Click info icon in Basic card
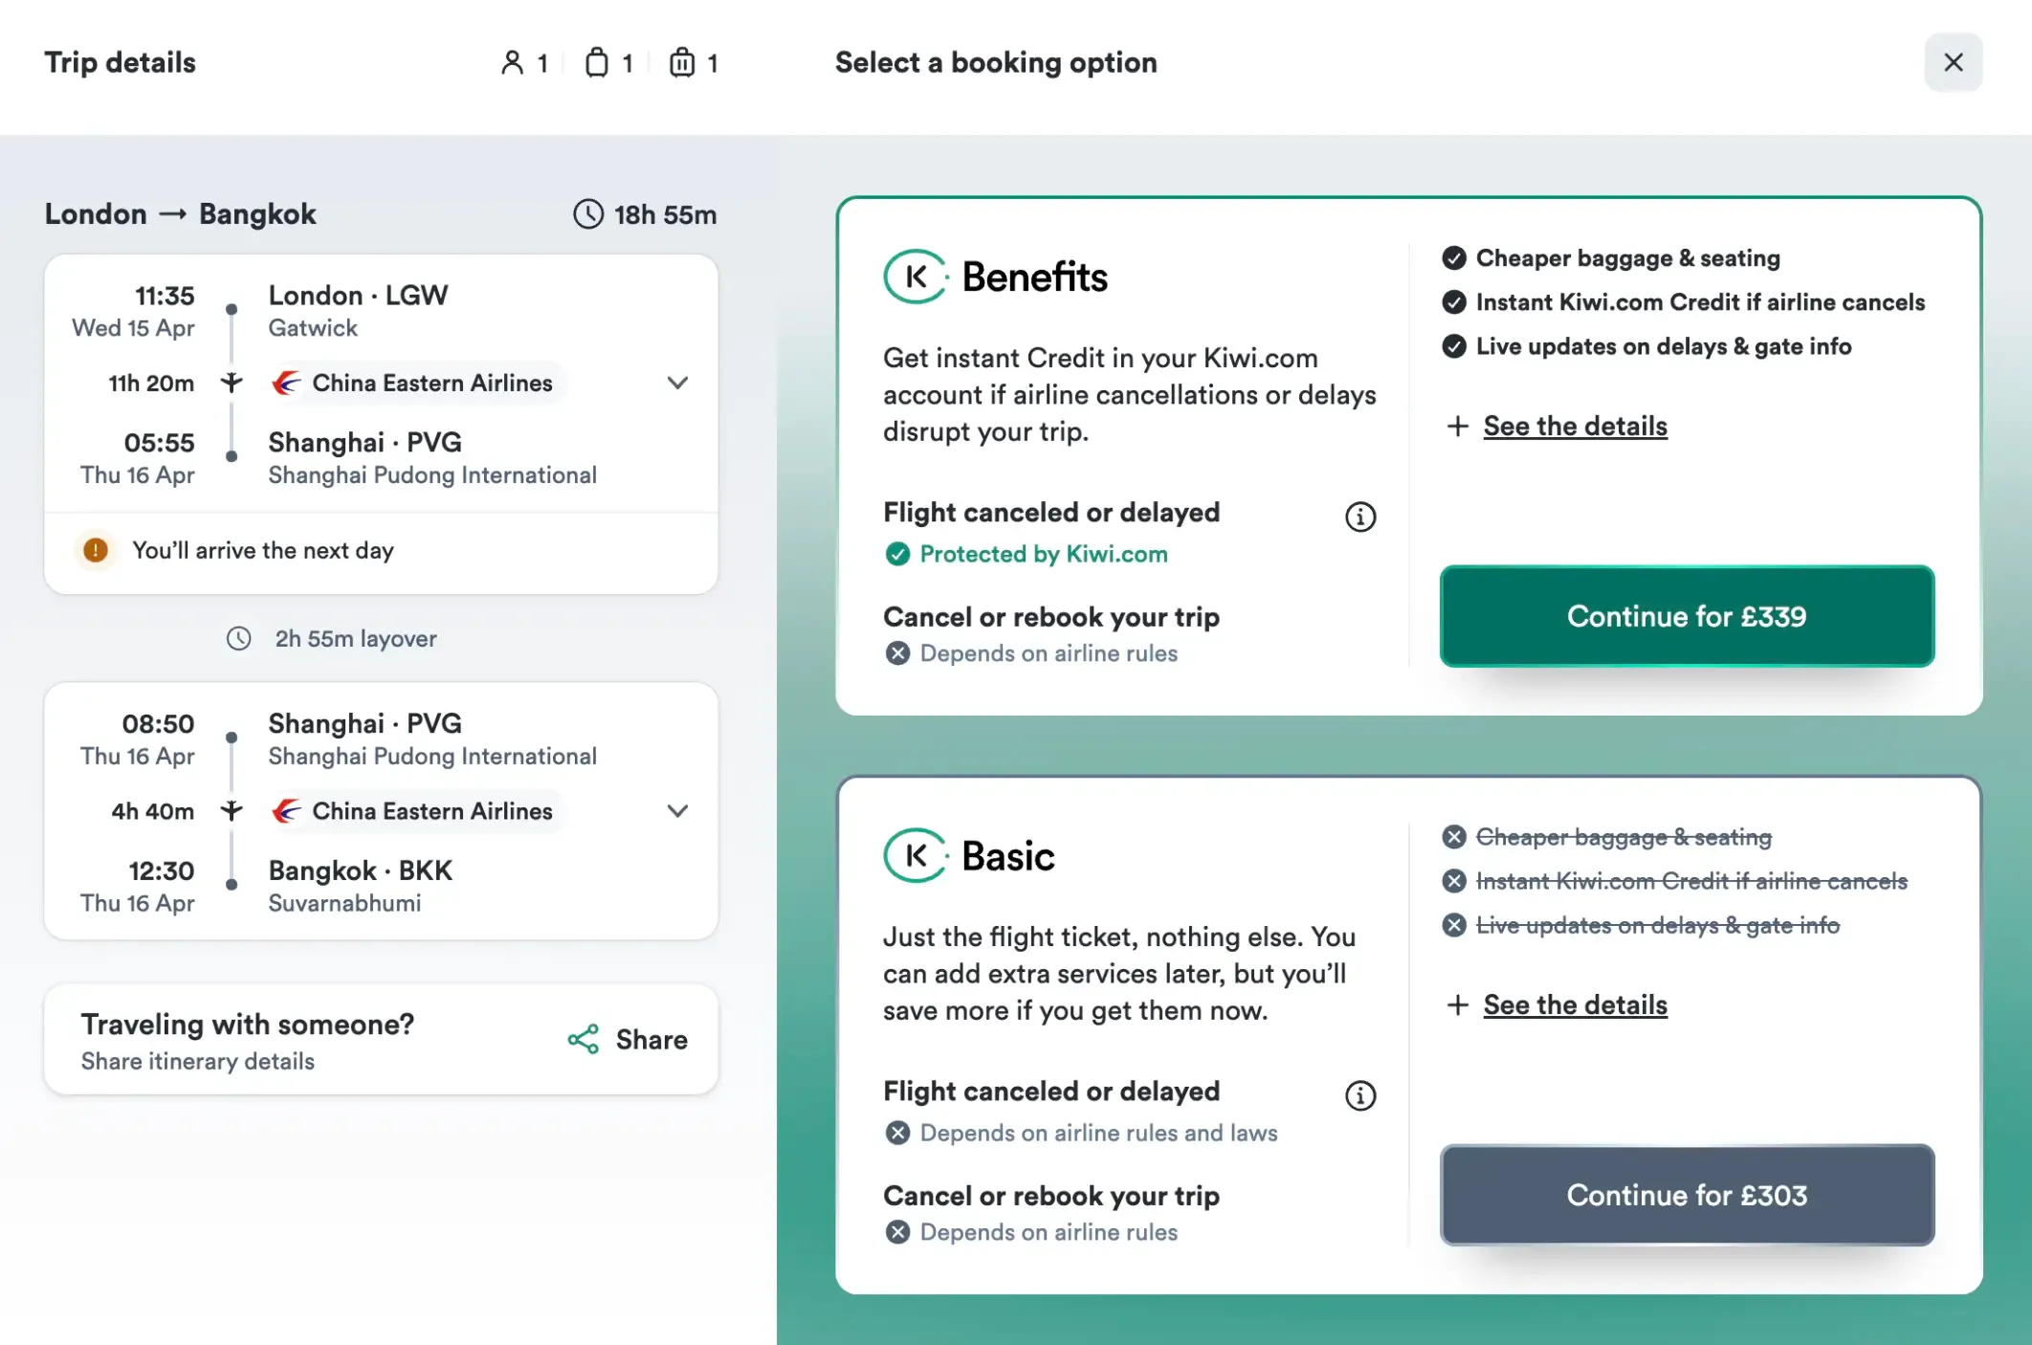This screenshot has width=2032, height=1345. [x=1360, y=1095]
